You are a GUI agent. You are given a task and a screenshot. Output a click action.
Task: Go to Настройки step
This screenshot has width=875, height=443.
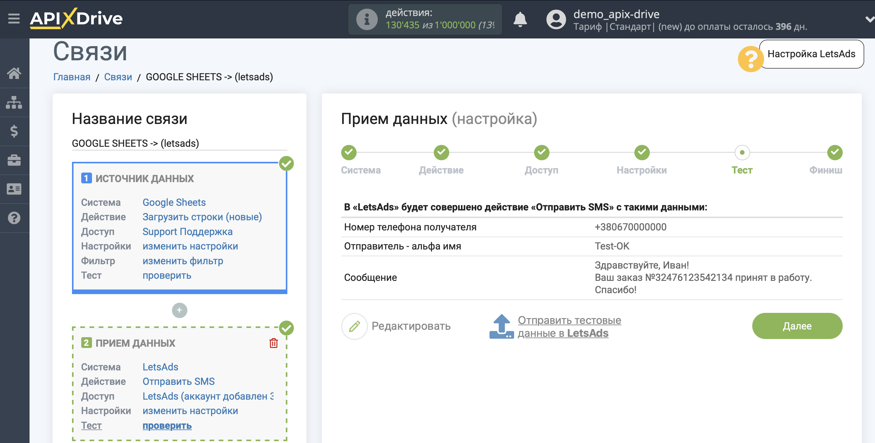tap(642, 153)
